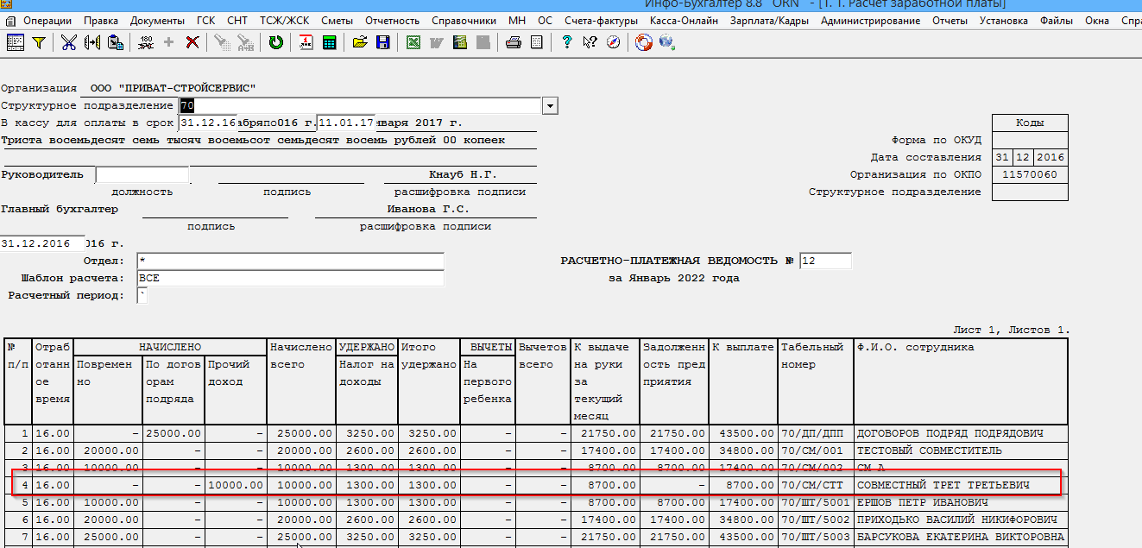Click the Прочий доход cell showing 10000.00
This screenshot has width=1142, height=548.
236,485
